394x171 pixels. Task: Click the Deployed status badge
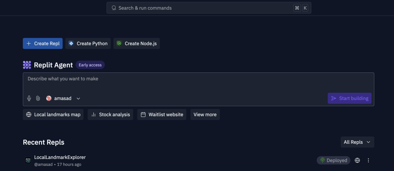click(333, 160)
